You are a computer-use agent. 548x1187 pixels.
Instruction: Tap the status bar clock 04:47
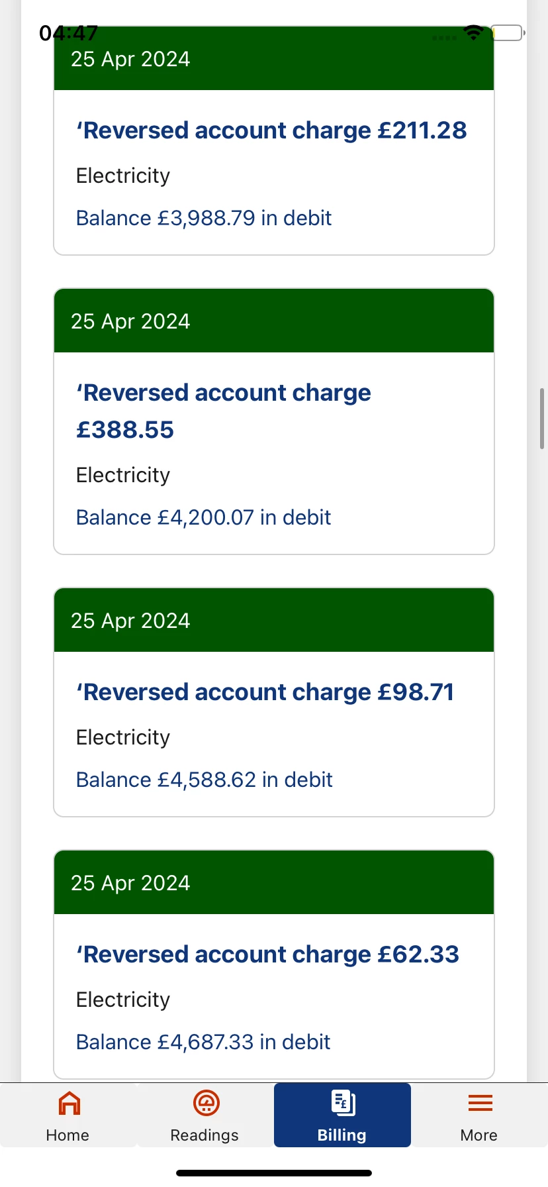[68, 32]
